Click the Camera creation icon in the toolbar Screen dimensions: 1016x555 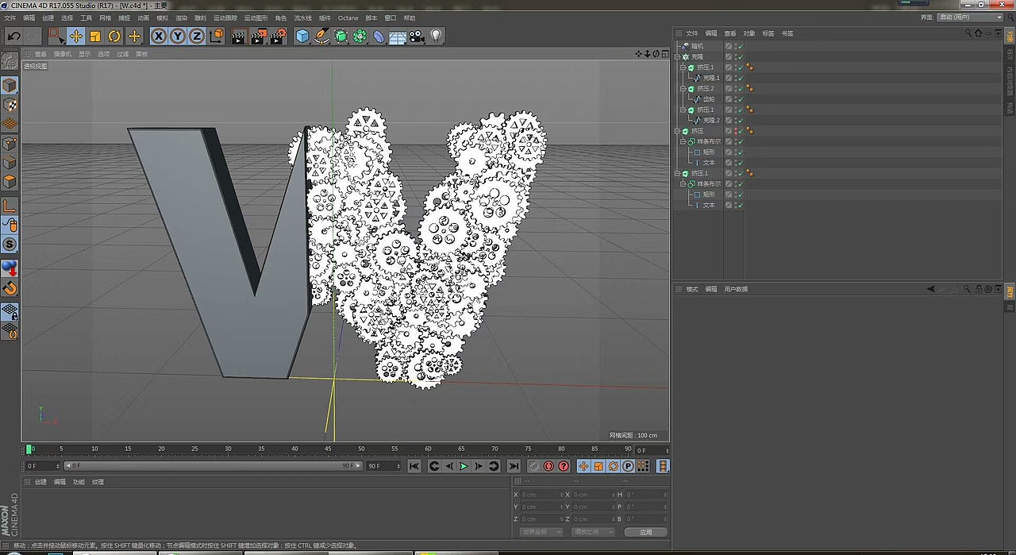[414, 36]
